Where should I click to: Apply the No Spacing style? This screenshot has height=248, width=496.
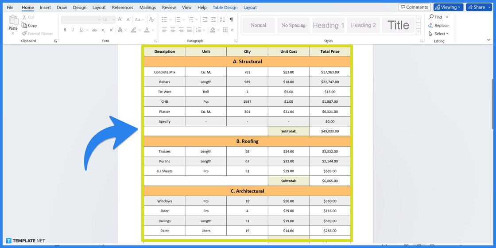[294, 25]
